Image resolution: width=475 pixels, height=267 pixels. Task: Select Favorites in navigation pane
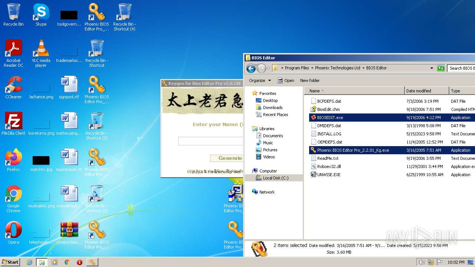point(268,93)
